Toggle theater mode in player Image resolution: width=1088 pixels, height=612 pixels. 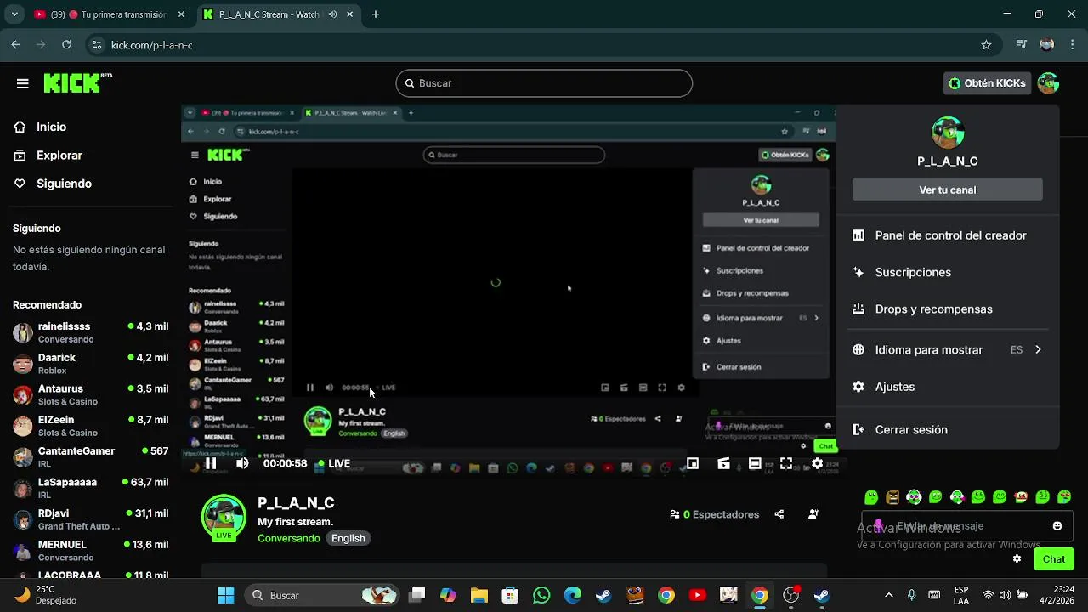click(x=755, y=463)
